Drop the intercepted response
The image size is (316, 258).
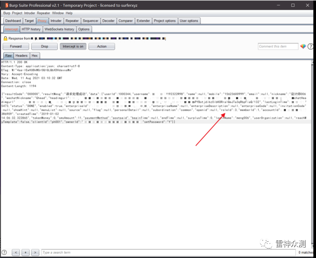coord(45,46)
